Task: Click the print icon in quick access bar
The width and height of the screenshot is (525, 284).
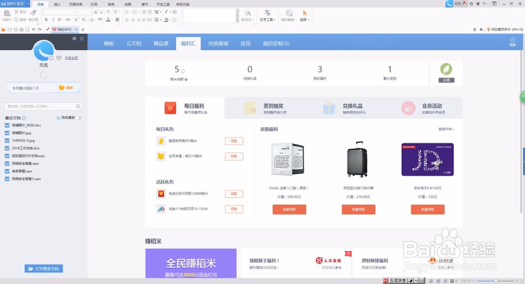Action: (22, 29)
